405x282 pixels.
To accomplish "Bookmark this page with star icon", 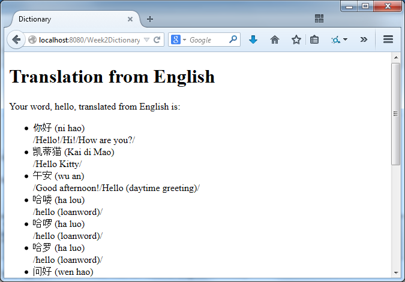I will [x=296, y=40].
